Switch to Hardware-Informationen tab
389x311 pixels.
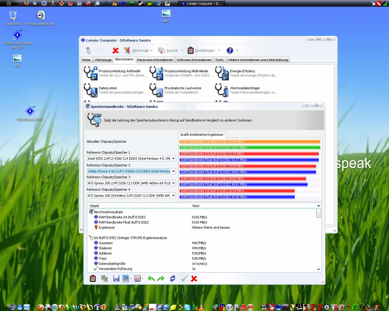coord(155,60)
